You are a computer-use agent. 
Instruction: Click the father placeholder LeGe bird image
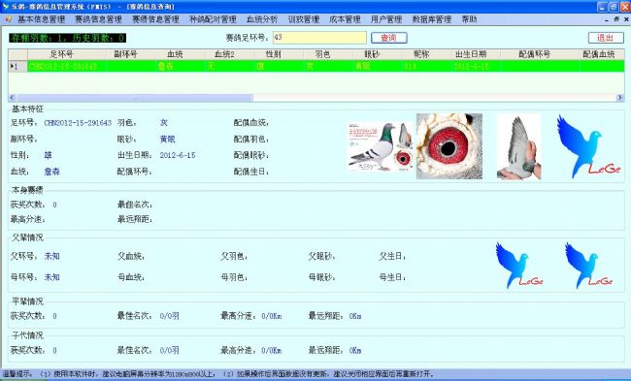tap(519, 266)
